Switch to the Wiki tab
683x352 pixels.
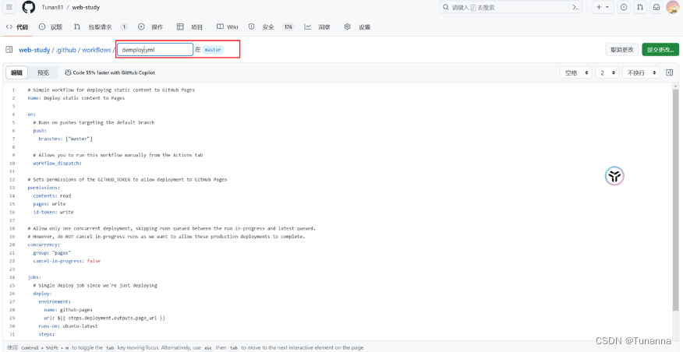tap(228, 27)
